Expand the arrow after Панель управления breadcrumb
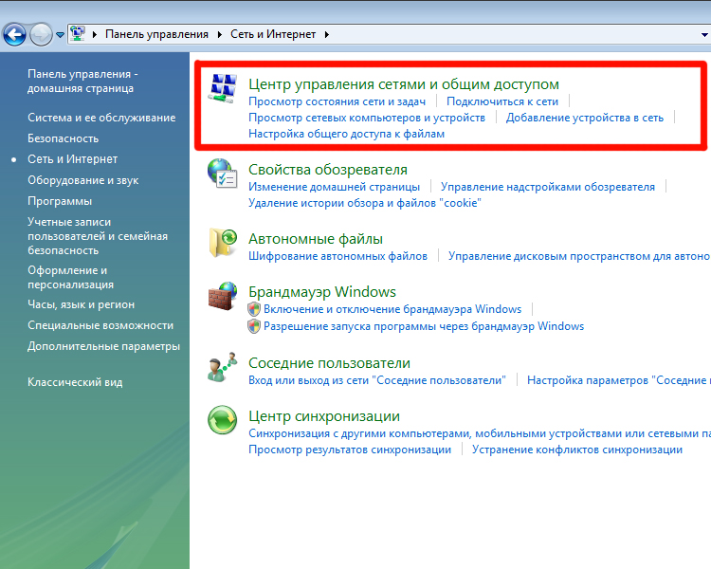This screenshot has height=569, width=711. click(220, 34)
